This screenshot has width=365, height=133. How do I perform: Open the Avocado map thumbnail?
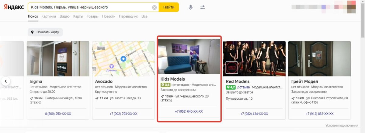(123, 59)
